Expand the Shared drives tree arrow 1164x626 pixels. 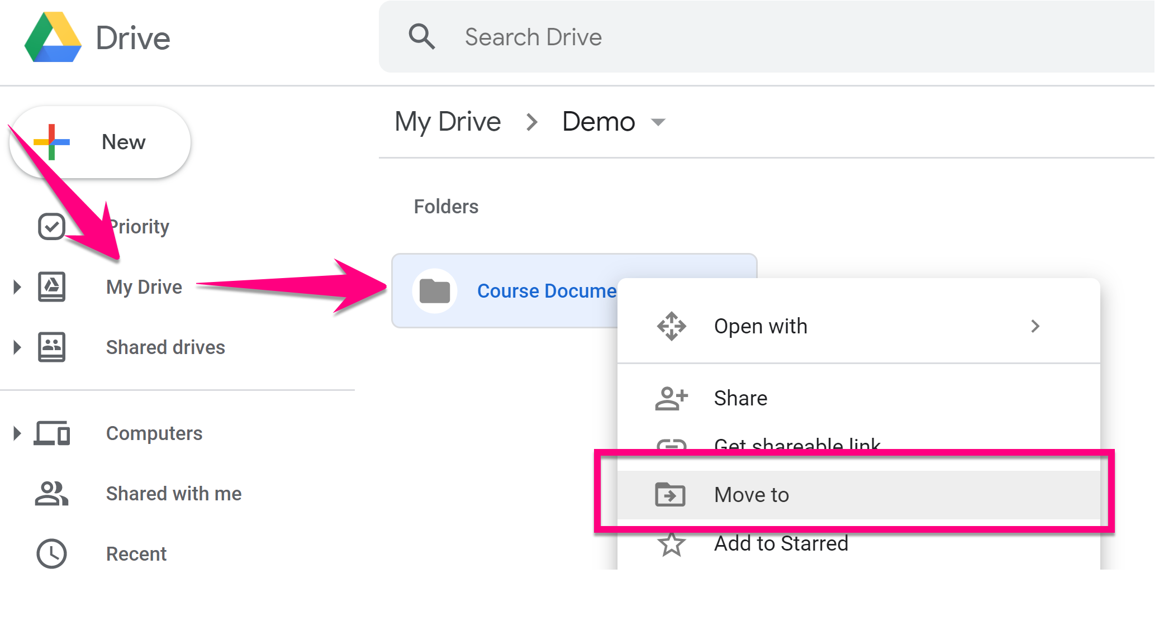17,347
